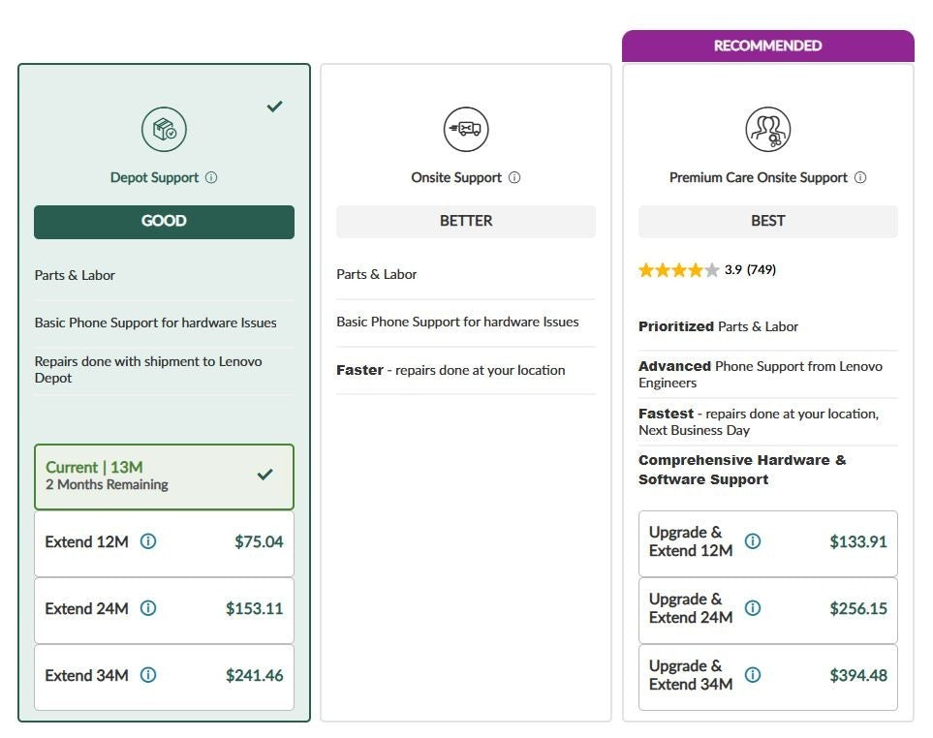Image resolution: width=933 pixels, height=738 pixels.
Task: Select the BETTER tier button
Action: point(466,221)
